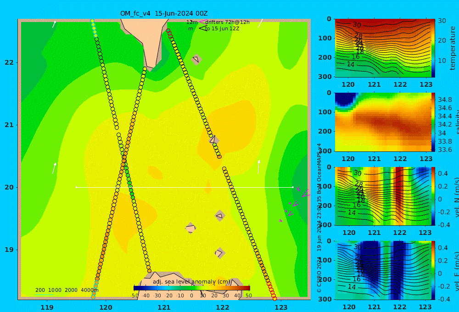459x312 pixels.
Task: Click the longitude label 122 under the salinity panel
Action: [400, 159]
